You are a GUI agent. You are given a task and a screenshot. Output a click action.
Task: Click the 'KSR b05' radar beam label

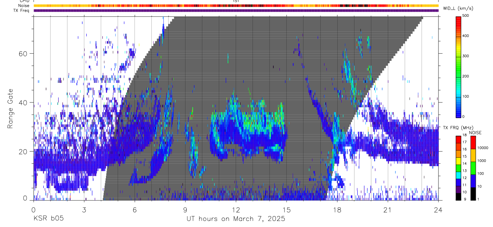pos(48,219)
